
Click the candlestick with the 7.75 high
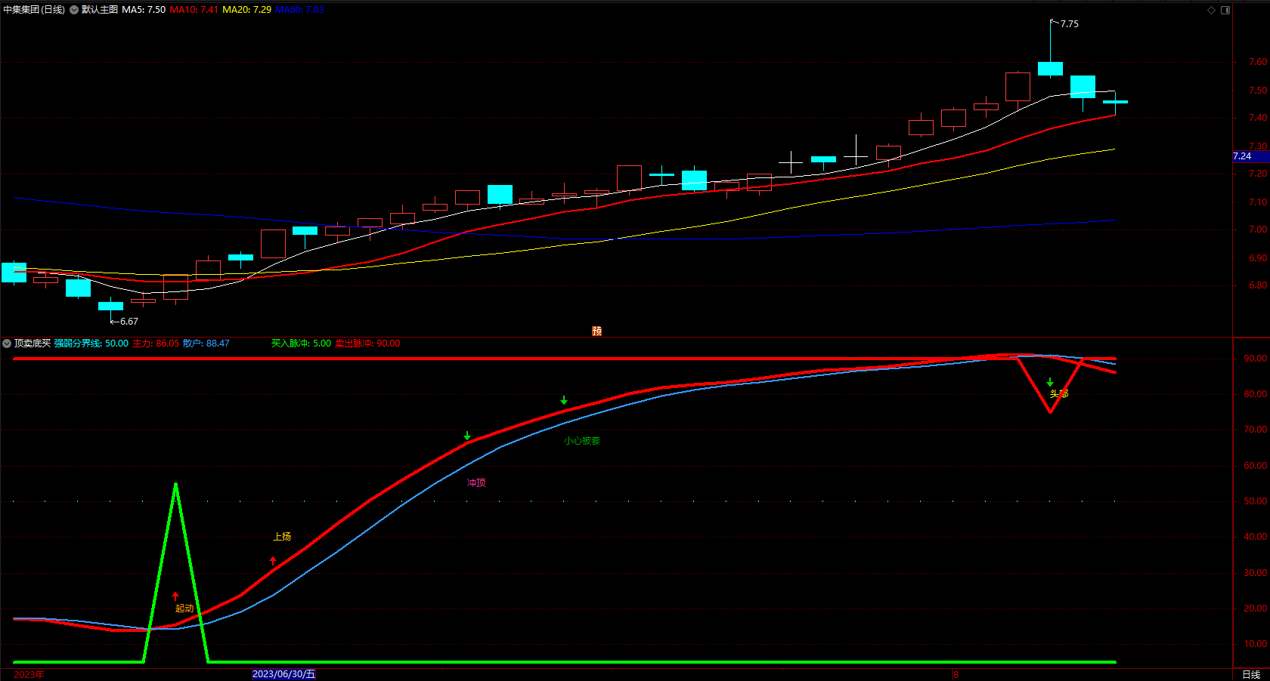click(1050, 68)
